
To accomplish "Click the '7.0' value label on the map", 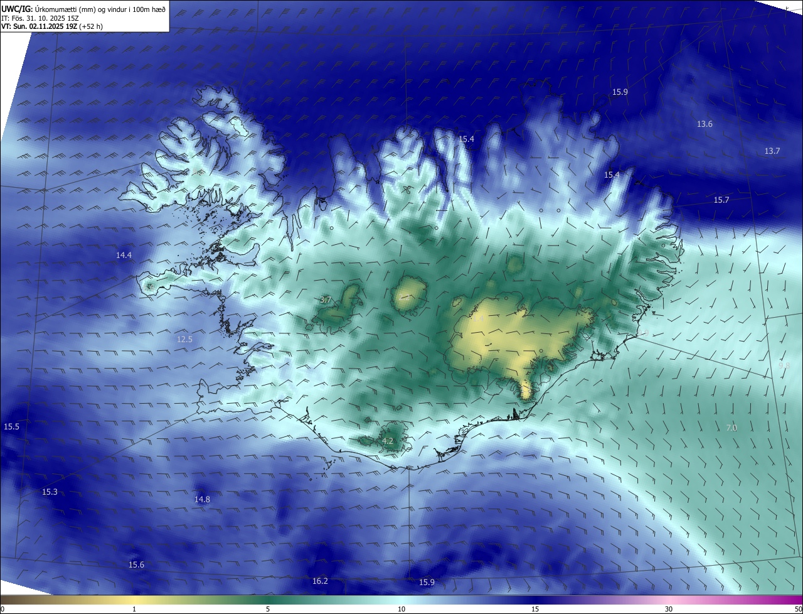I will pos(731,428).
